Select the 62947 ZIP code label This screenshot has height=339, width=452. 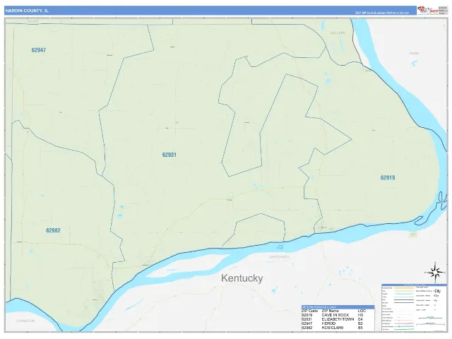point(39,50)
